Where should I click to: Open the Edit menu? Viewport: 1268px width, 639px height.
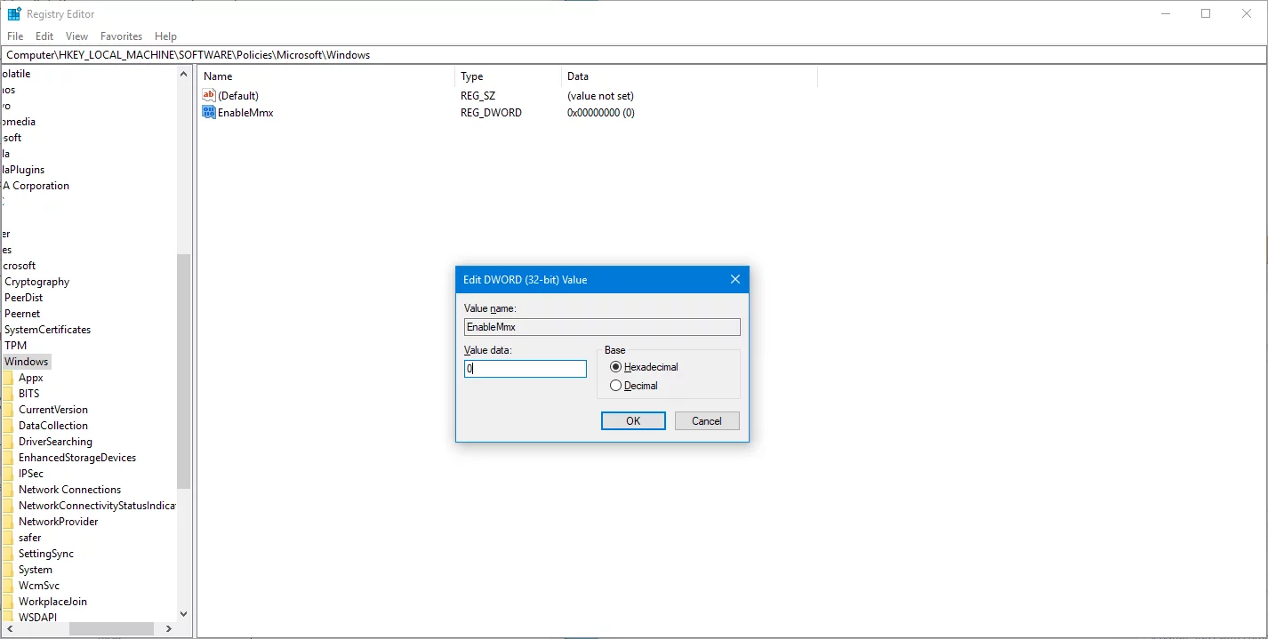tap(44, 36)
